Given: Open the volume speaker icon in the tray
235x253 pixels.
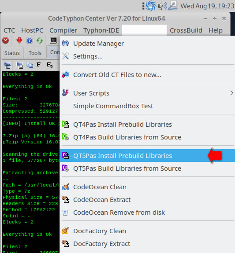Looking at the screenshot, I should [162, 6].
